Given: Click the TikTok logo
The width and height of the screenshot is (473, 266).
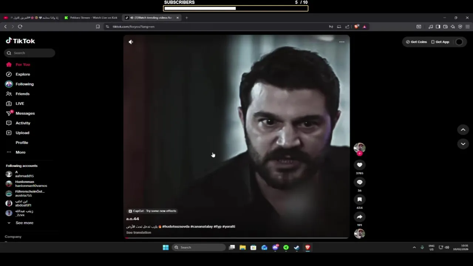Looking at the screenshot, I should pos(20,41).
